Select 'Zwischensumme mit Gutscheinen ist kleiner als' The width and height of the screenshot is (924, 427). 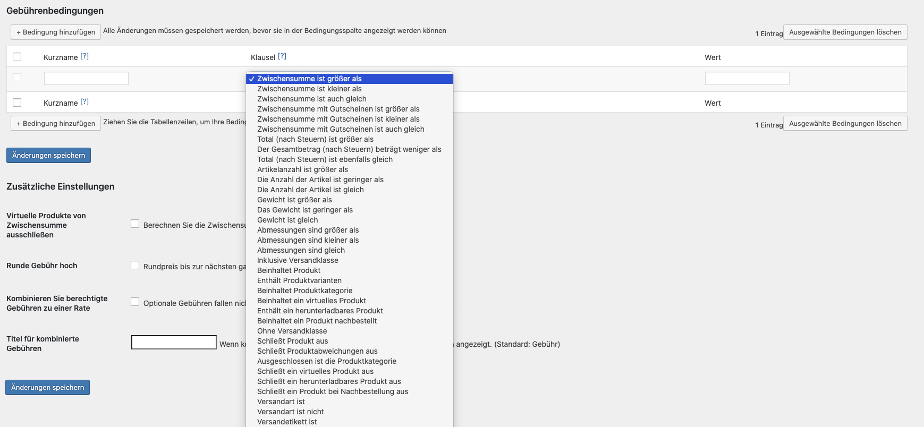tap(350, 119)
